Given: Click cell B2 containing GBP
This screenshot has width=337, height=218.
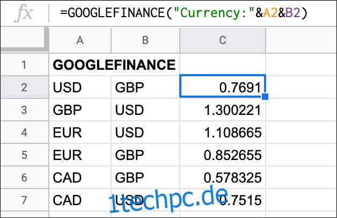Looking at the screenshot, I should [145, 87].
